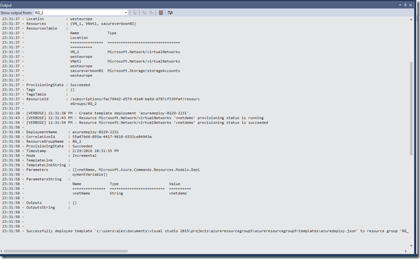
Task: Toggle auto hide pin on Output pane
Action: pyautogui.click(x=405, y=5)
